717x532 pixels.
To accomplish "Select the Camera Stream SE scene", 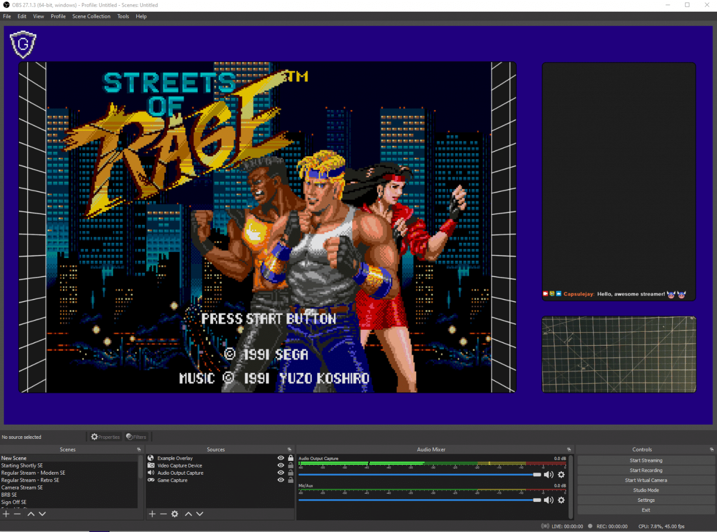I will tap(69, 487).
